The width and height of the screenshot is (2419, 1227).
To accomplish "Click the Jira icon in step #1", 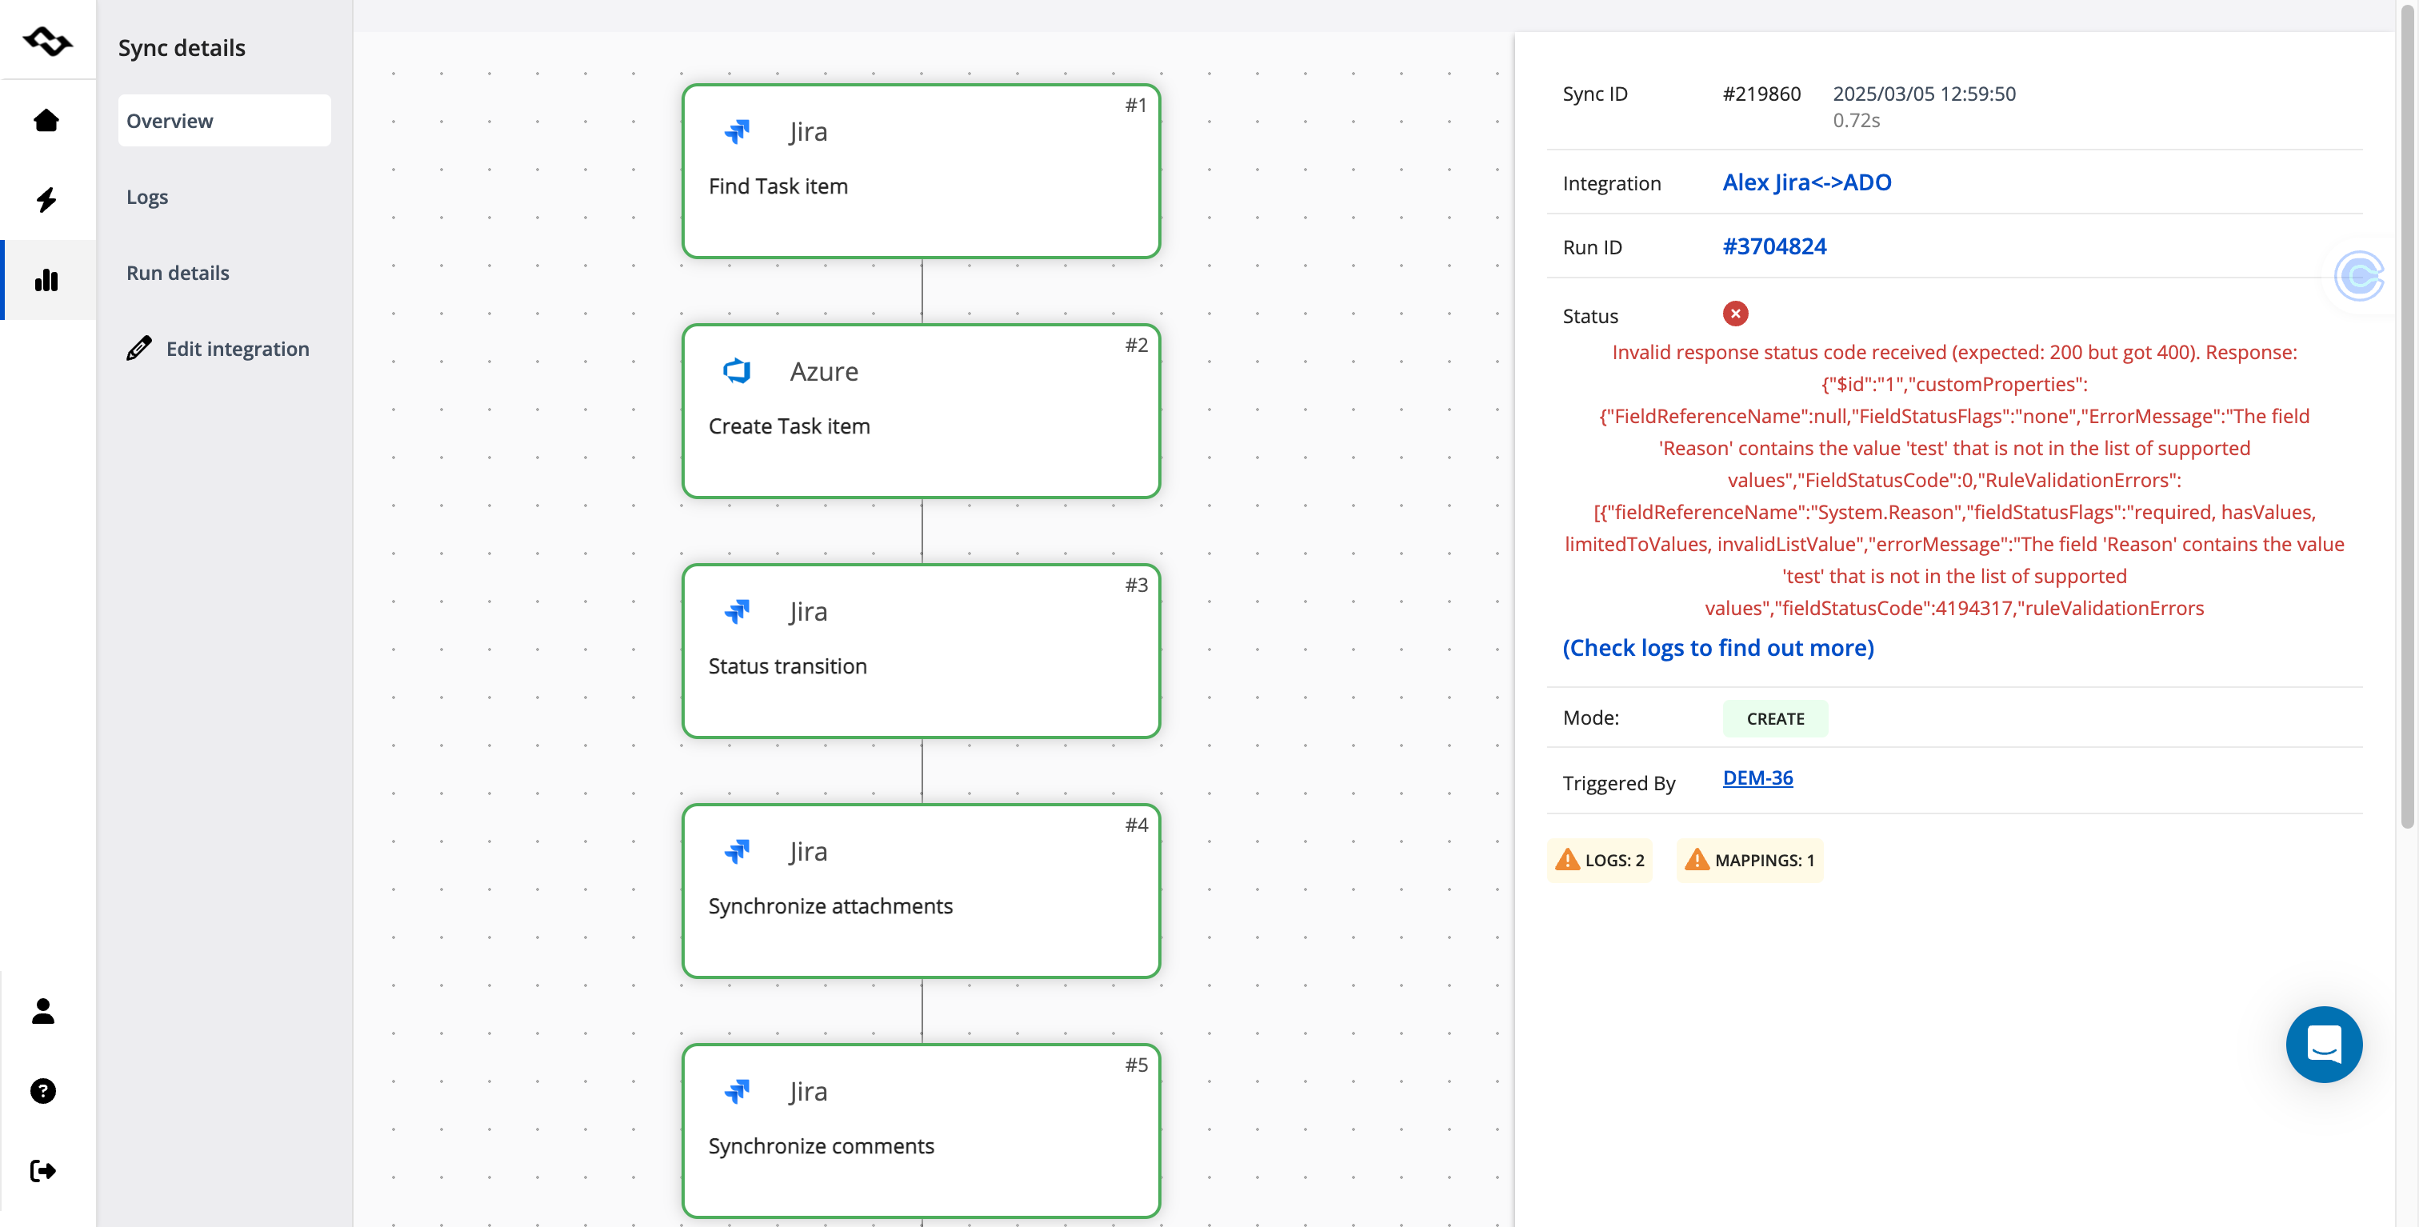I will point(738,131).
